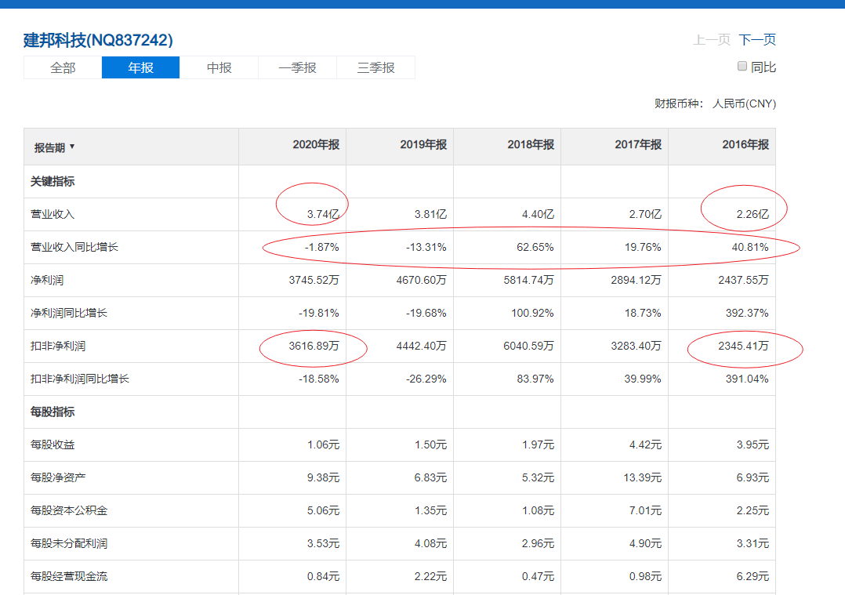The width and height of the screenshot is (845, 595).
Task: Click the 2017年报 column header
Action: (x=638, y=145)
